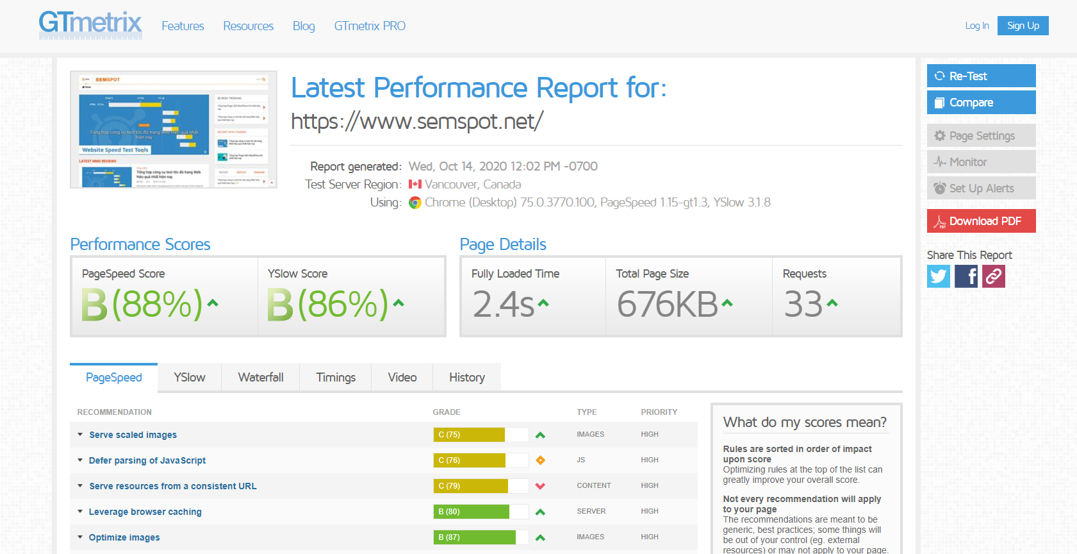1077x554 pixels.
Task: Expand Serve resources from consistent URL
Action: point(80,486)
